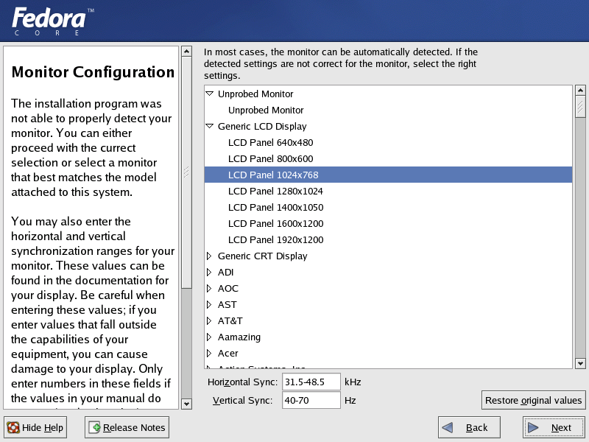Viewport: 589px width, 442px height.
Task: Proceed with the Next button
Action: (554, 427)
